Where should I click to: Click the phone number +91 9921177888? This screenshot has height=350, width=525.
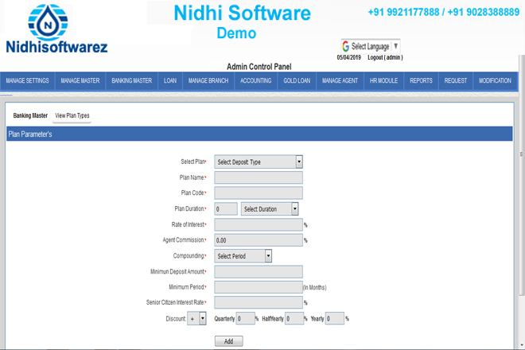click(x=403, y=13)
